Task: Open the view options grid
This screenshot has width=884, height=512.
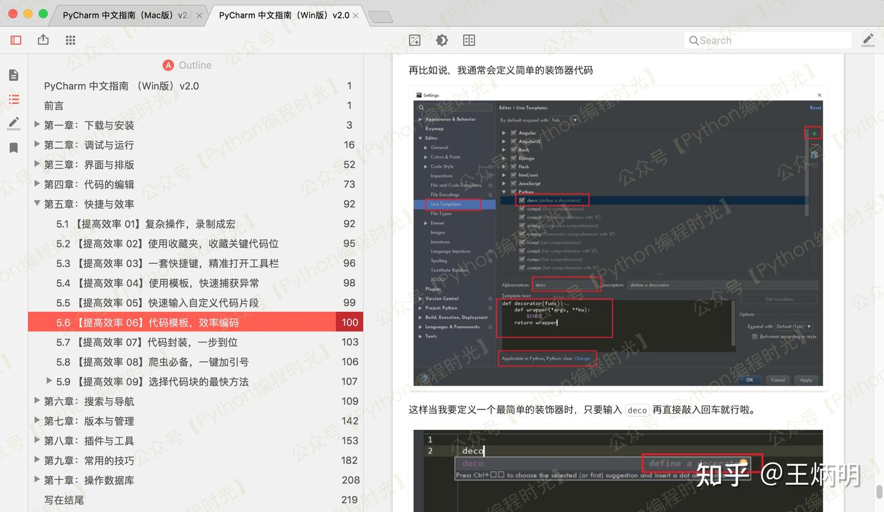Action: 70,40
